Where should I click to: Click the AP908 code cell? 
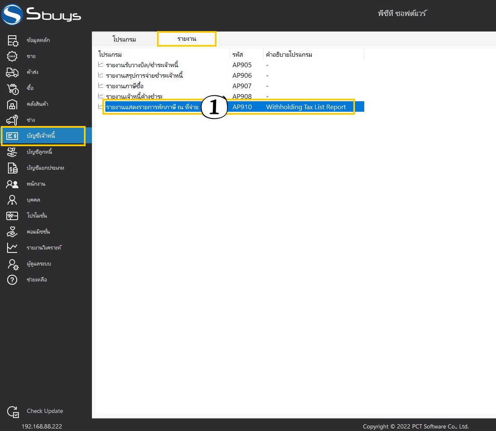click(x=242, y=96)
